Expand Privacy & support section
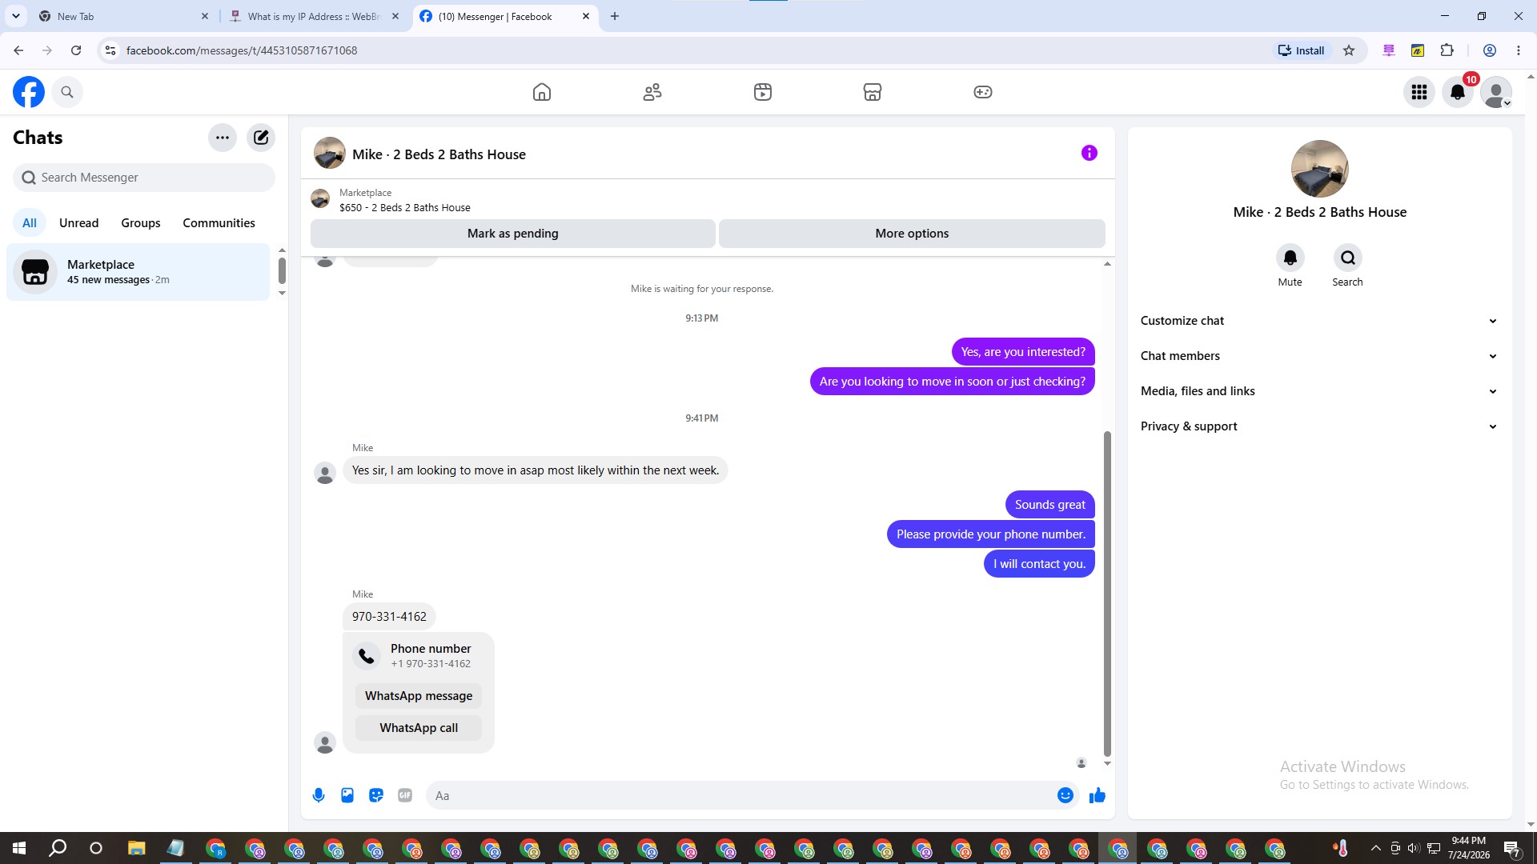Image resolution: width=1537 pixels, height=864 pixels. tap(1320, 426)
